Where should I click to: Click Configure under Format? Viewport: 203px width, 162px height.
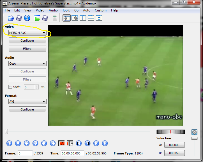pos(27,109)
